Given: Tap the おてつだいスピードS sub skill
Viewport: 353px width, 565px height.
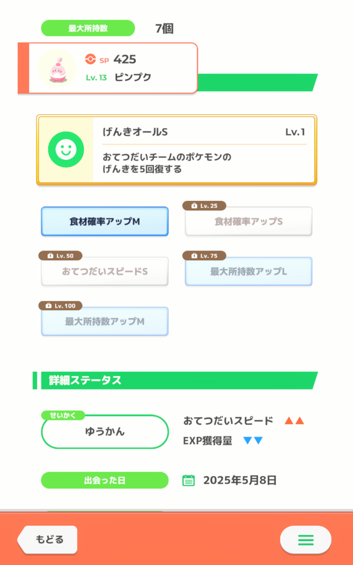Looking at the screenshot, I should click(105, 271).
